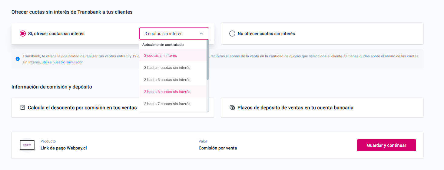The height and width of the screenshot is (170, 444).
Task: Click the dropdown chevron arrow
Action: tap(201, 34)
